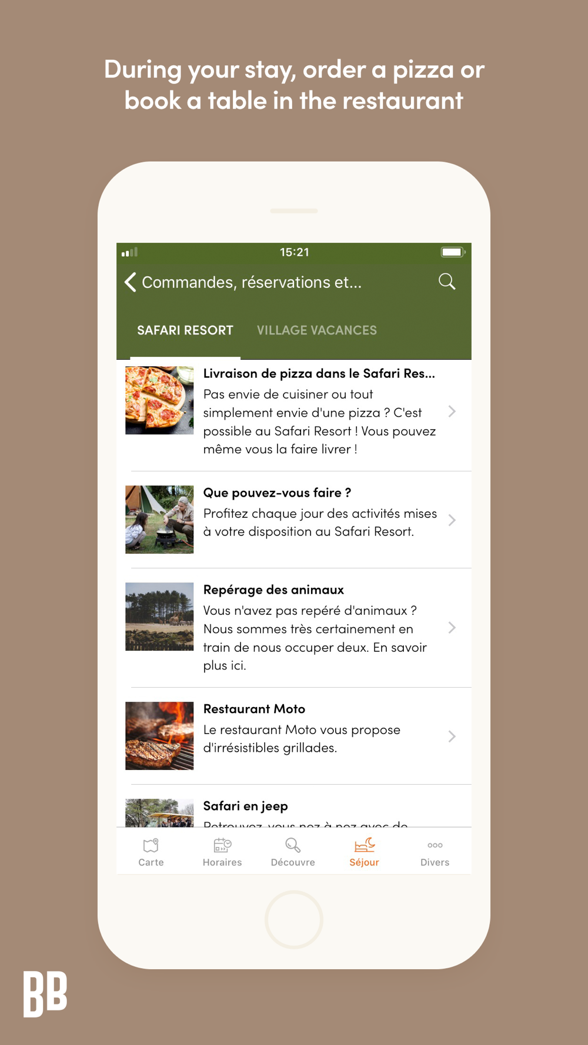This screenshot has height=1045, width=588.
Task: Select the Découvre discover icon
Action: 293,845
